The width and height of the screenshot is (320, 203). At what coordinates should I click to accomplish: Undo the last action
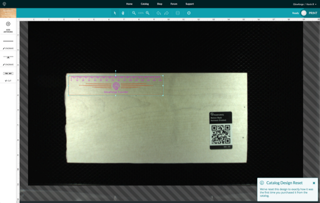click(159, 13)
